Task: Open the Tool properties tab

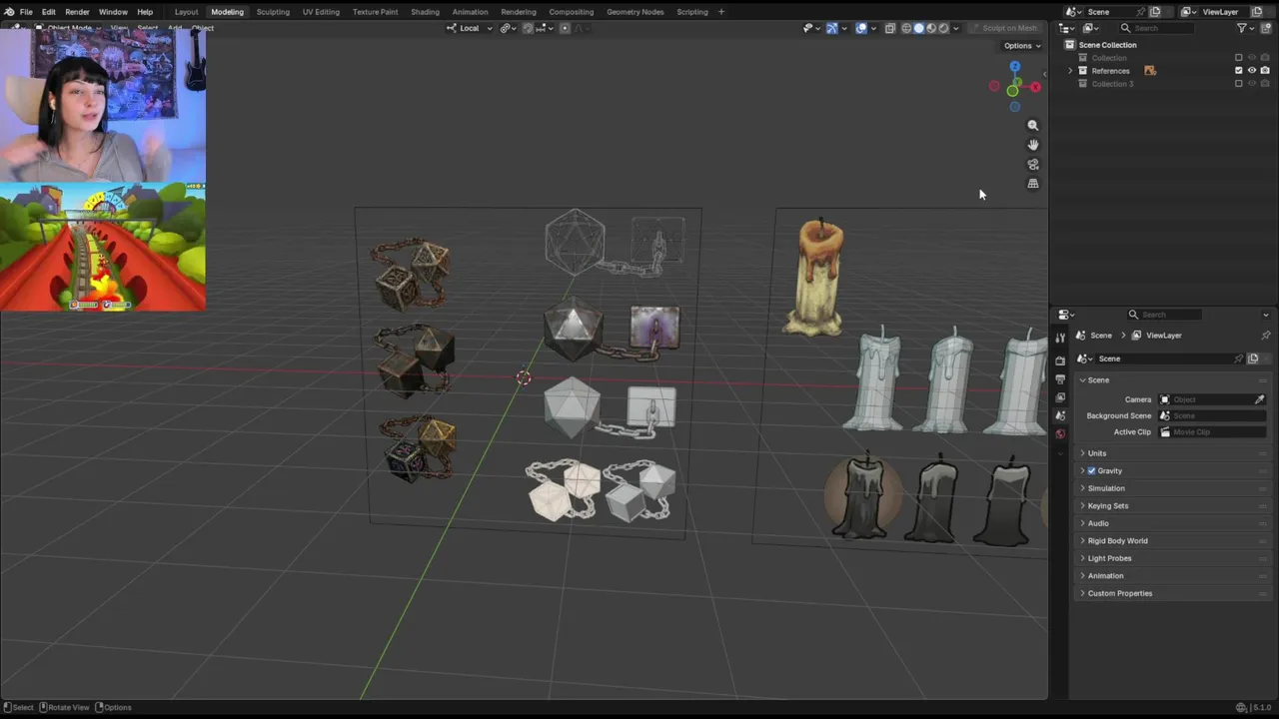Action: [1060, 338]
